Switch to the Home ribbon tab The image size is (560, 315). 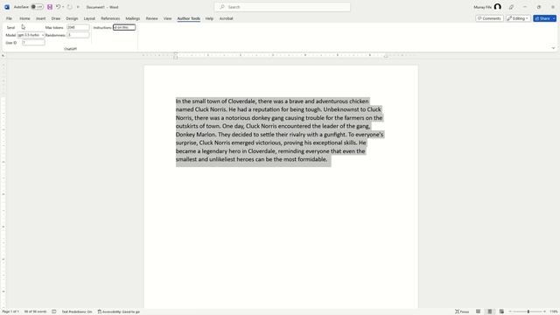pos(24,18)
